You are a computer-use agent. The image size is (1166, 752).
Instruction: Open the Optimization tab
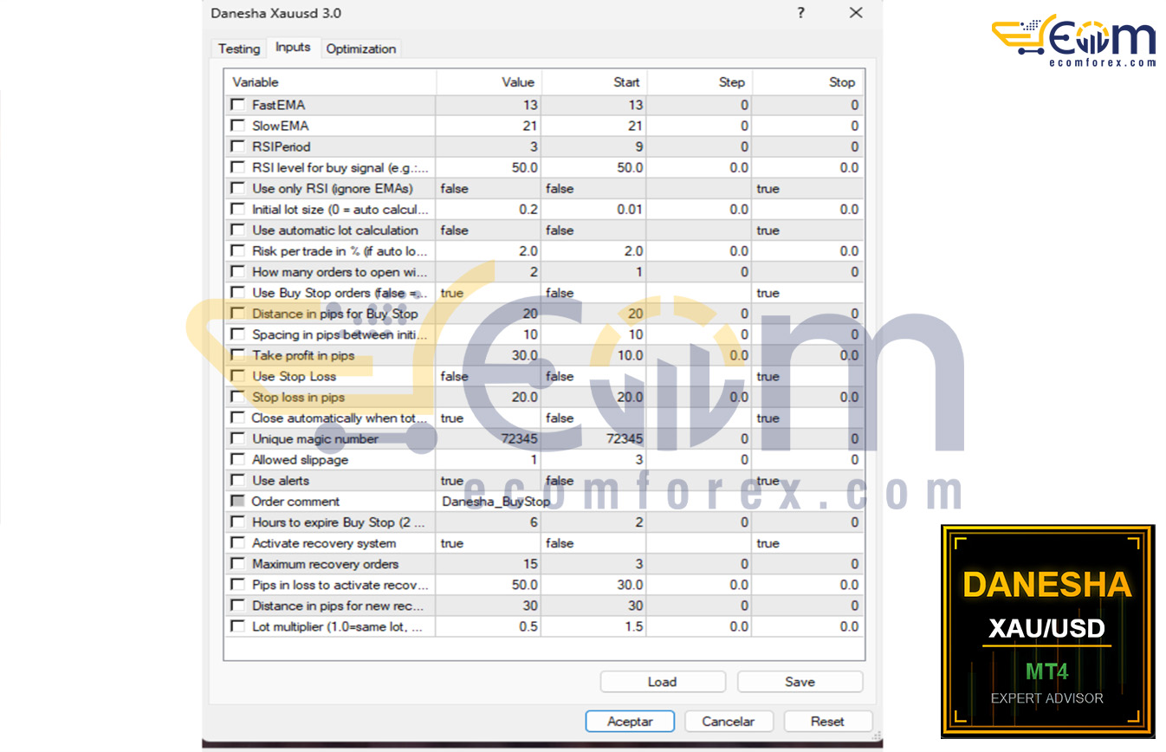pos(361,49)
